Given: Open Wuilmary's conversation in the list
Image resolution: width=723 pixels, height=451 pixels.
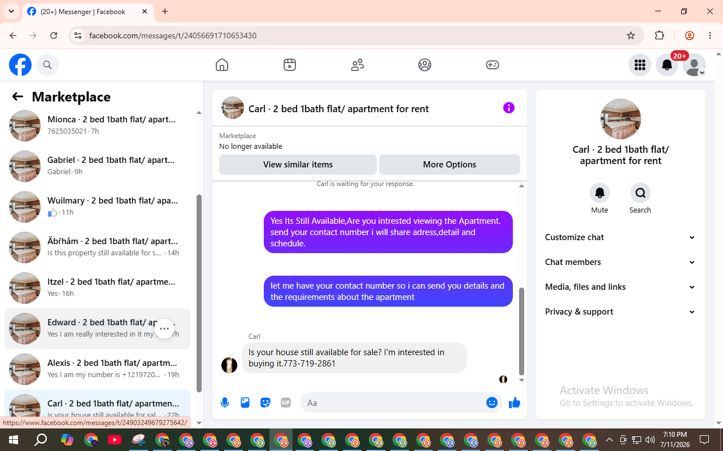Looking at the screenshot, I should click(x=97, y=206).
